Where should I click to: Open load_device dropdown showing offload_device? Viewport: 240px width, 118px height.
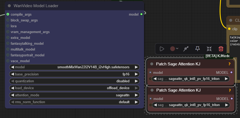click(74, 88)
